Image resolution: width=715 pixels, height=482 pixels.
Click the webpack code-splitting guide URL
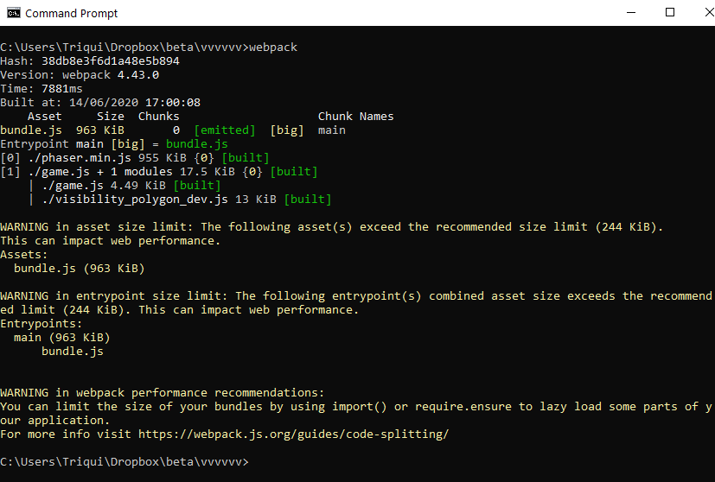[x=293, y=434]
